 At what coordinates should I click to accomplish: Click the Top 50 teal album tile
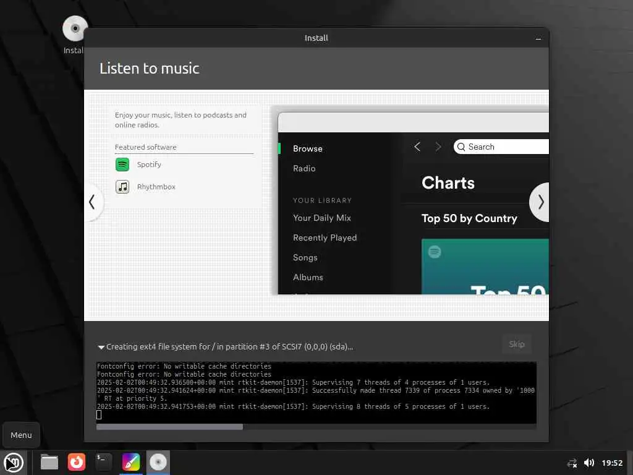pos(485,267)
